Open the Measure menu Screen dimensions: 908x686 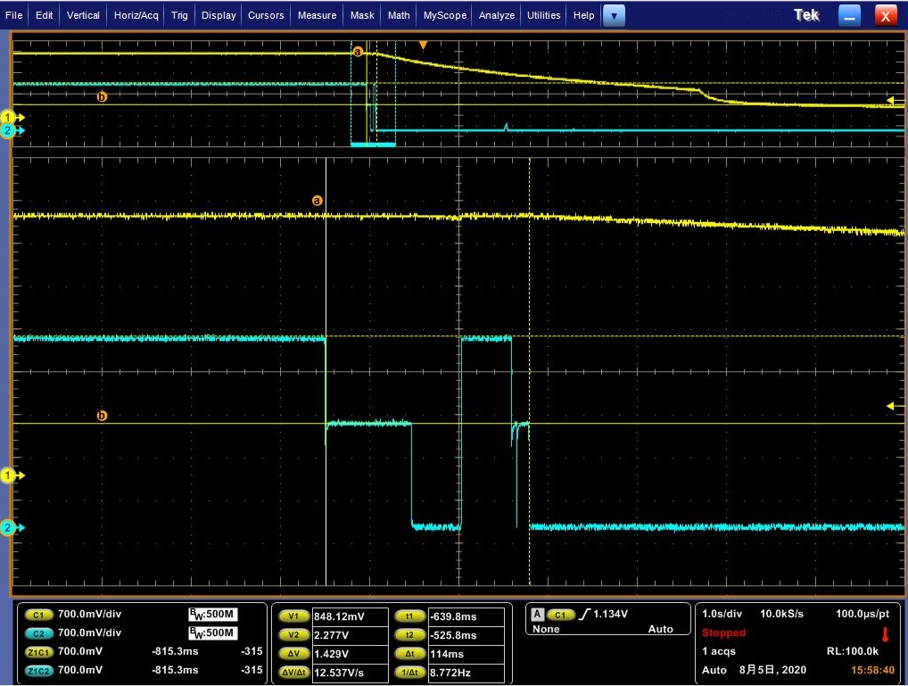[317, 15]
